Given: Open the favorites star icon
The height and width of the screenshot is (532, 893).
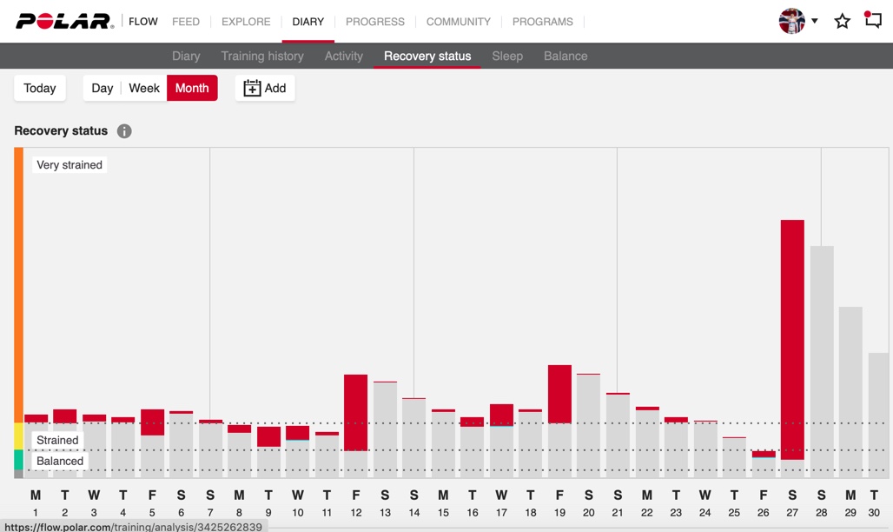Looking at the screenshot, I should coord(842,21).
